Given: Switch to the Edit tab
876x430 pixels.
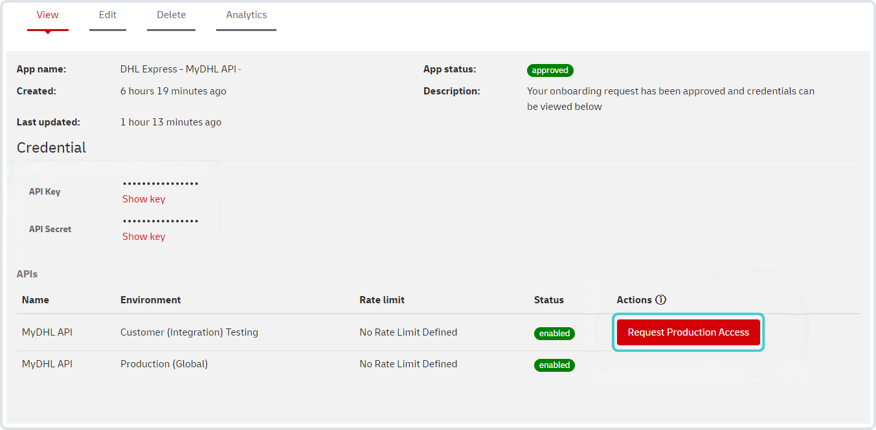Looking at the screenshot, I should [107, 15].
